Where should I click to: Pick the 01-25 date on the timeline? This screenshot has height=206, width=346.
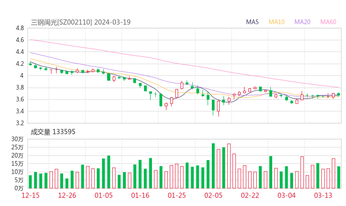[177, 195]
